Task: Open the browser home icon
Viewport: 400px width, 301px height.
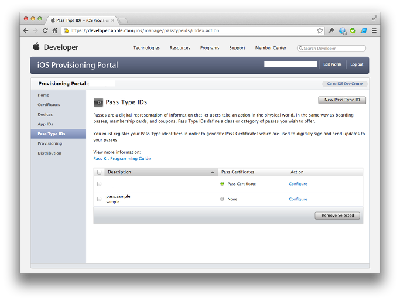Action: (54, 30)
